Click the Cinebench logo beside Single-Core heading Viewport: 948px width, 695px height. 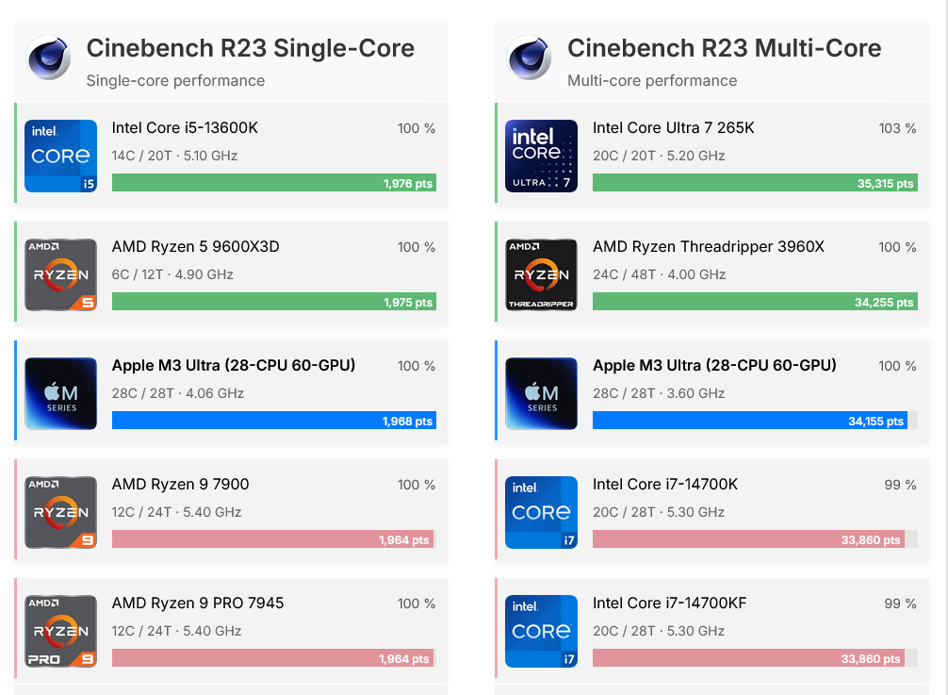coord(49,58)
